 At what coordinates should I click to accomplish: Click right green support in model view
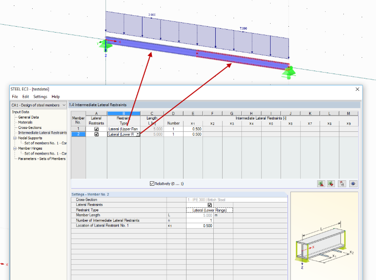tap(288, 73)
